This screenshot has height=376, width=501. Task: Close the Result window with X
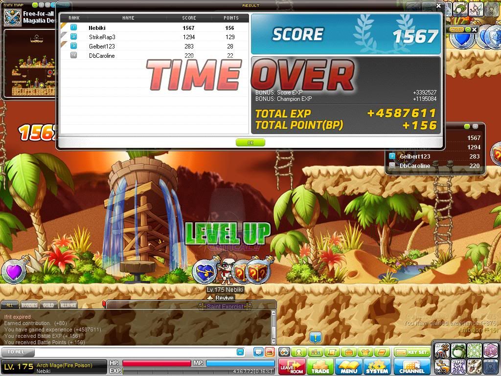439,6
